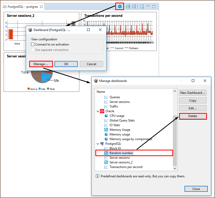The width and height of the screenshot is (215, 198).
Task: Close the PostgreSQL - postgres tab
Action: coord(41,6)
